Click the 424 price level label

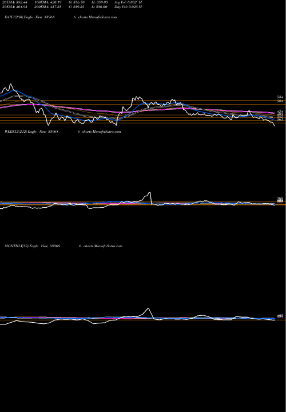coord(280,112)
